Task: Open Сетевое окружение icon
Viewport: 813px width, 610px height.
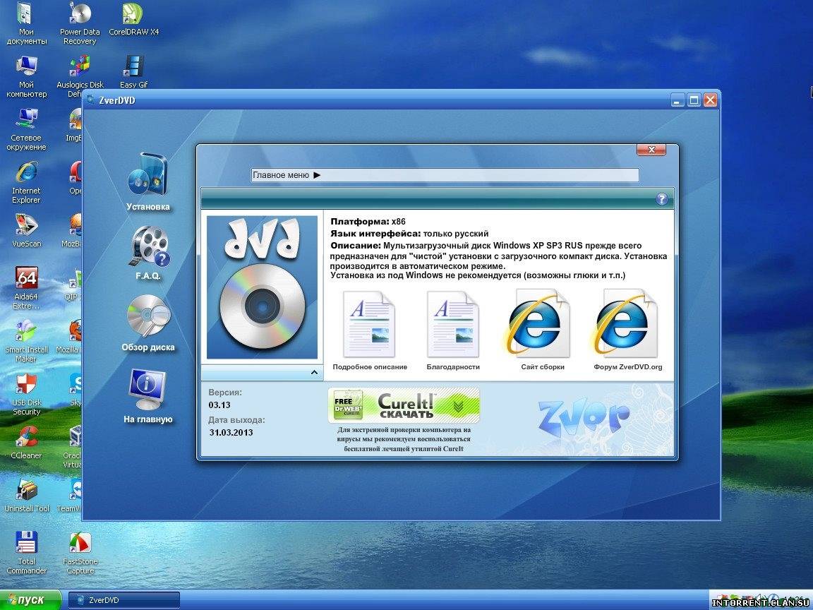Action: 26,130
